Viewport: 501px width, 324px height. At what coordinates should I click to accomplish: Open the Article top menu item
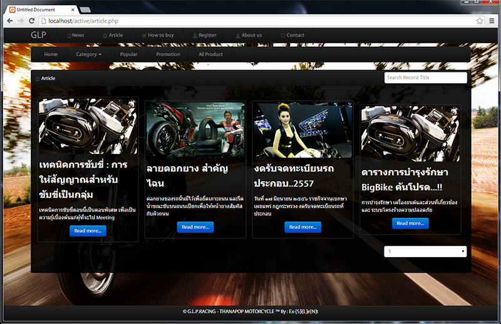[113, 35]
